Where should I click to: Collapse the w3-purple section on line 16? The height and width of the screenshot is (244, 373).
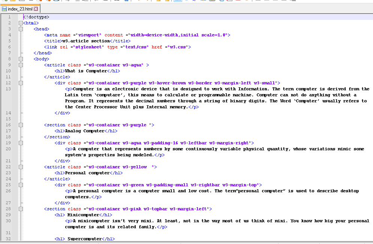[x=21, y=125]
